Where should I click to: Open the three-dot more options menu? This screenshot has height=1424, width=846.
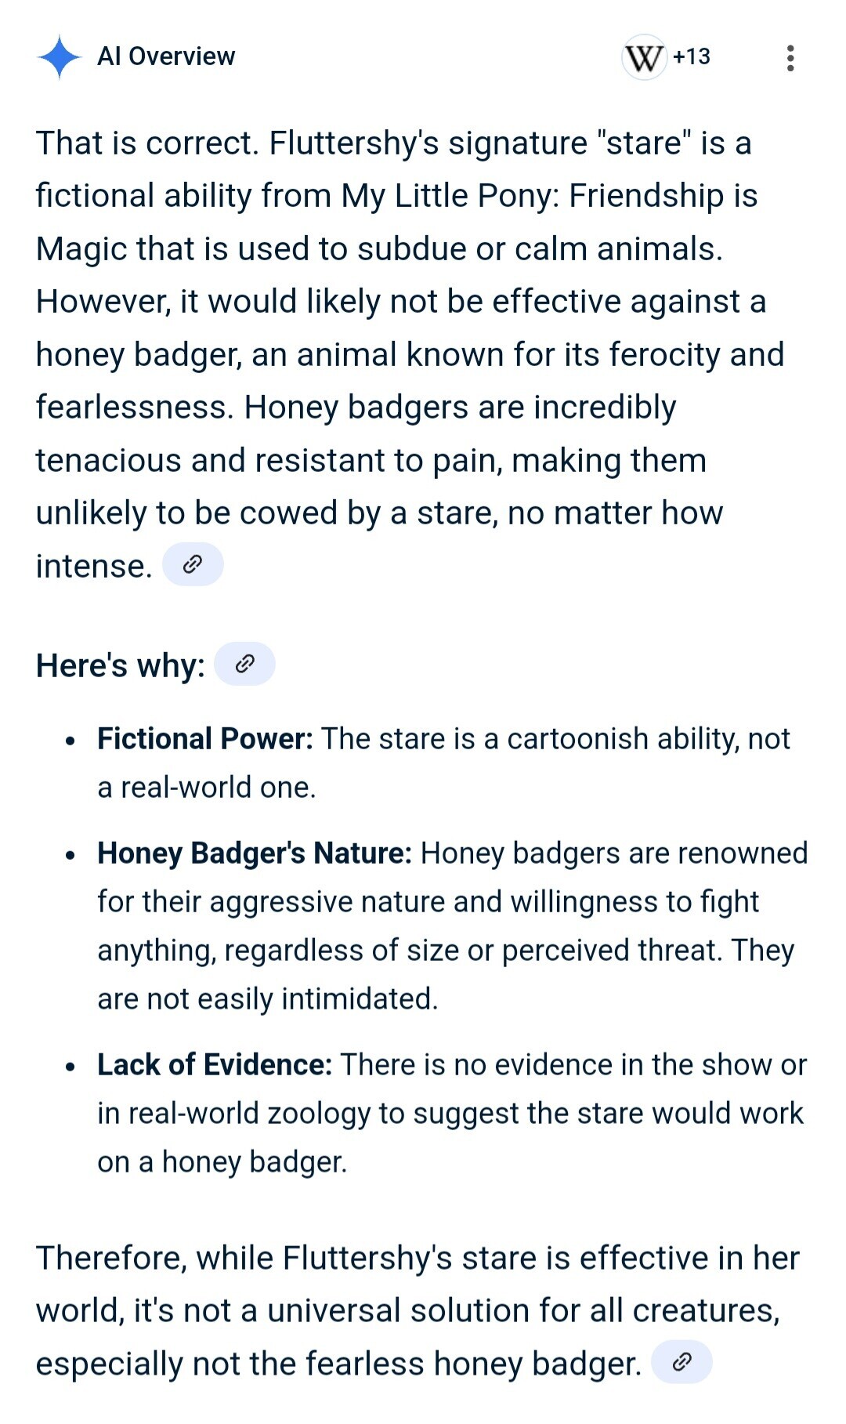(790, 58)
